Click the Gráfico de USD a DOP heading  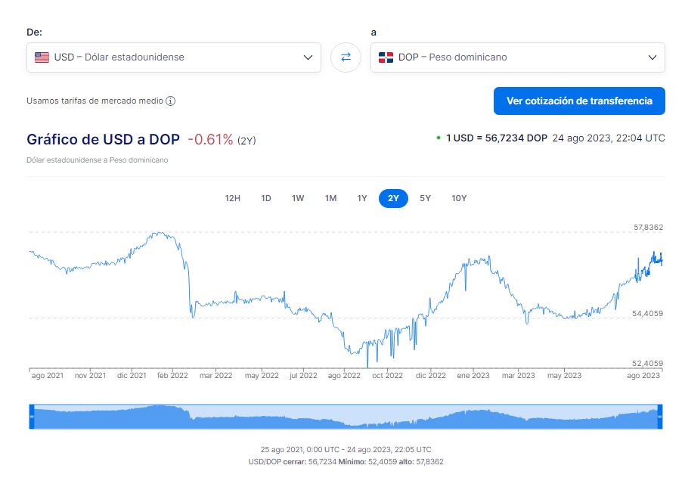point(103,139)
